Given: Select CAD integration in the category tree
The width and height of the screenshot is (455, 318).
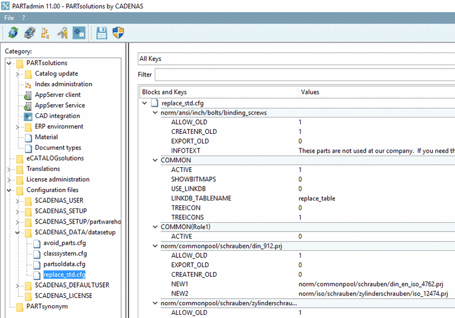Looking at the screenshot, I should click(x=57, y=116).
